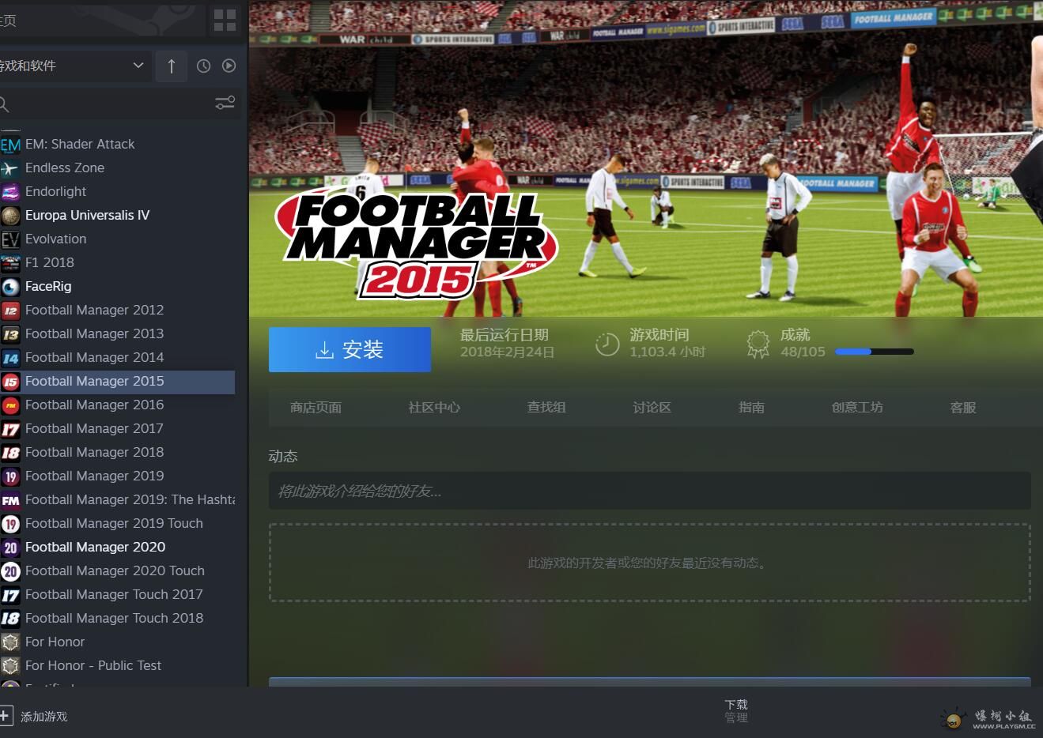The image size is (1043, 738).
Task: Open the 下载 管理 downloads manager
Action: click(x=735, y=710)
